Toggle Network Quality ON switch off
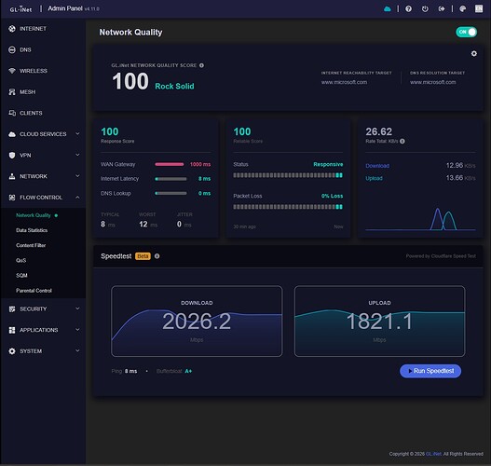This screenshot has height=466, width=491. tap(466, 32)
